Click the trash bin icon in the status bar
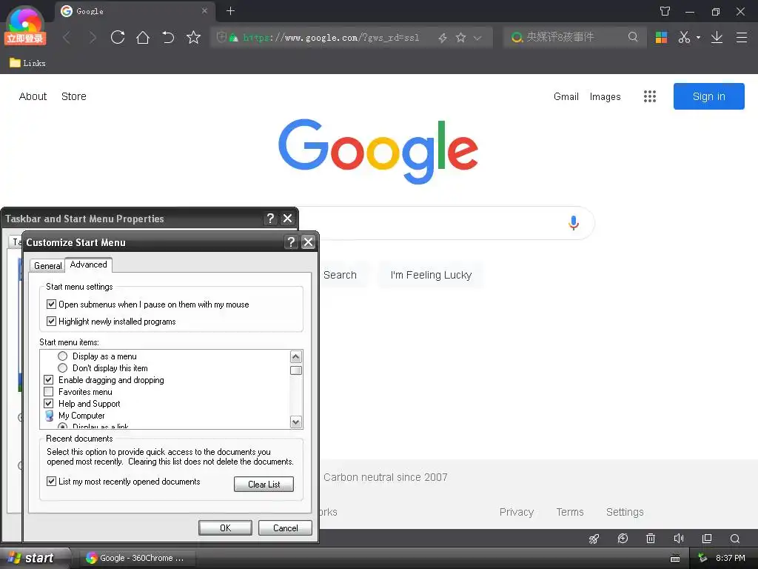758x569 pixels. 651,539
